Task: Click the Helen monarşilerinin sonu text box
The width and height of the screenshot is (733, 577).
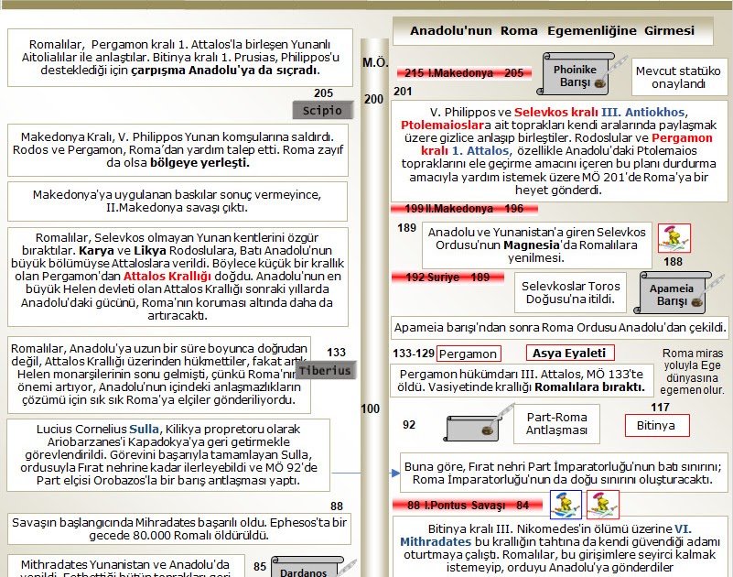Action: point(159,375)
